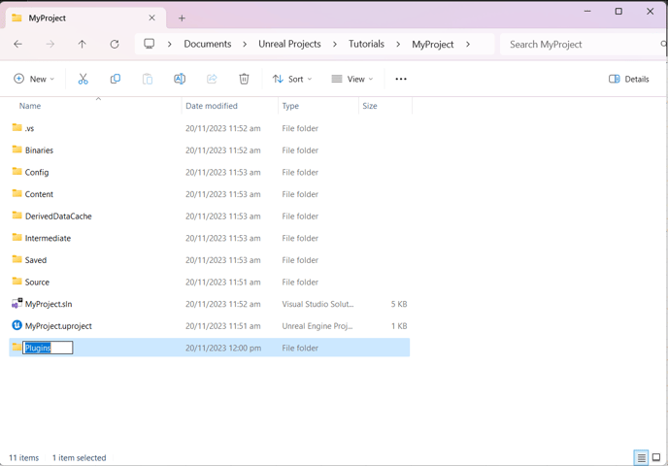The image size is (668, 466).
Task: Click the Content folder icon
Action: tap(17, 193)
